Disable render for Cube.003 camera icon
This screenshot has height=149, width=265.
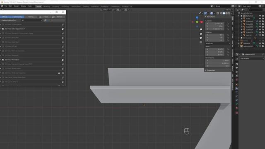pos(263,27)
